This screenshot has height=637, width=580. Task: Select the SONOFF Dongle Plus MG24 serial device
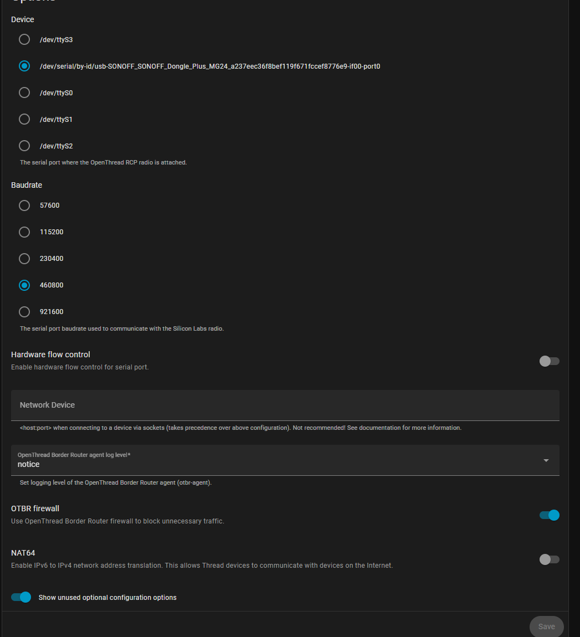point(24,66)
